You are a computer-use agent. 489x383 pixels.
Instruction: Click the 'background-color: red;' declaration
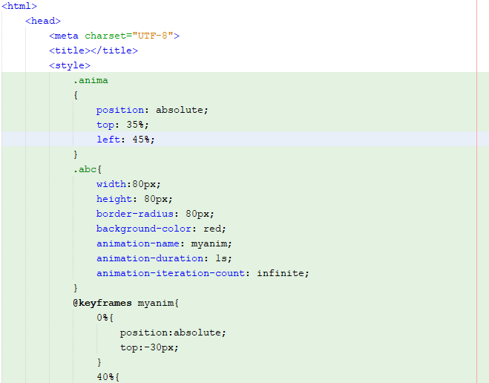point(161,229)
